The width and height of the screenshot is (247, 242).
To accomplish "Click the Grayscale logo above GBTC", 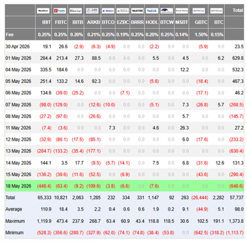I will [198, 11].
